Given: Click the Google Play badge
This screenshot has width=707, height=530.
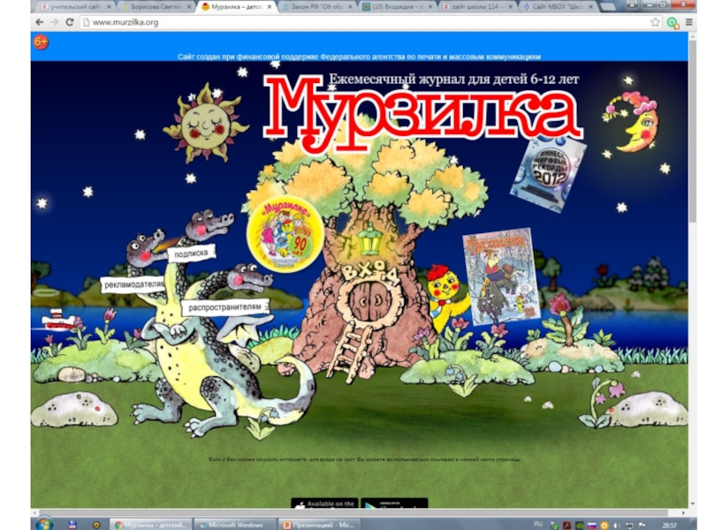Looking at the screenshot, I should [x=394, y=503].
